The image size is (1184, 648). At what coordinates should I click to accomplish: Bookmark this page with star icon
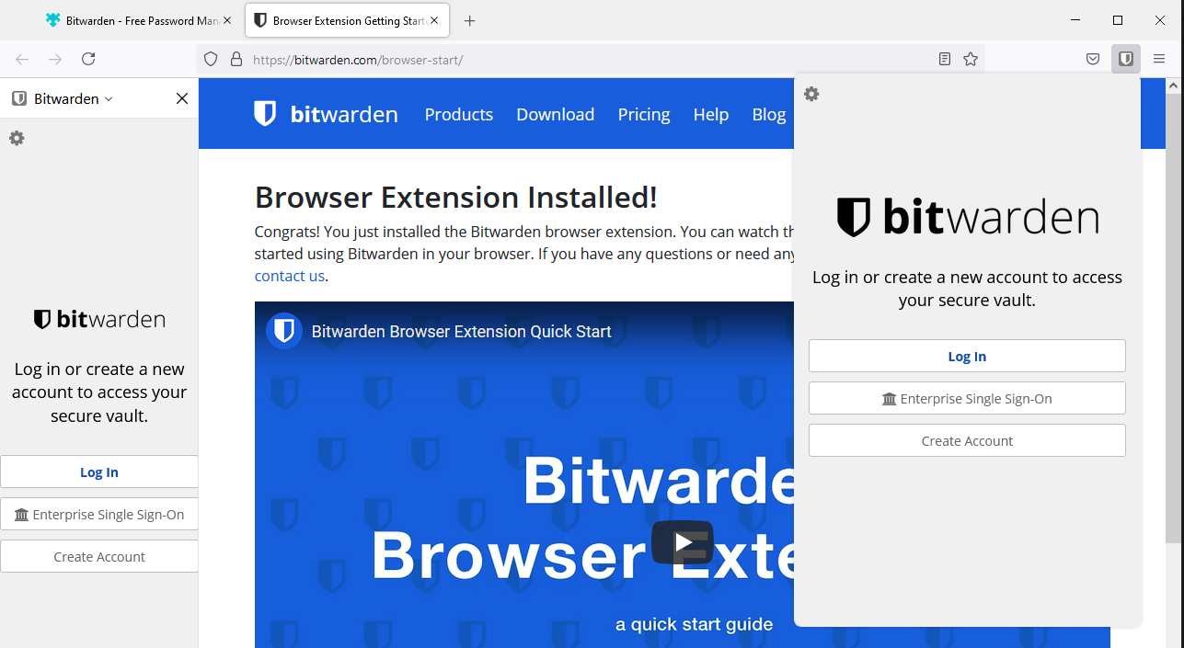971,59
